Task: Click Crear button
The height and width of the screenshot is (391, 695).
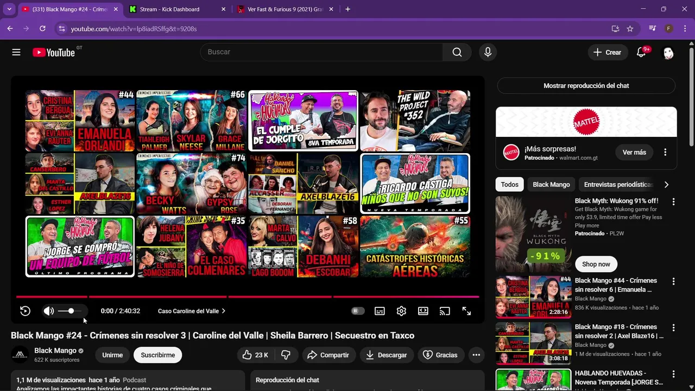Action: (607, 52)
